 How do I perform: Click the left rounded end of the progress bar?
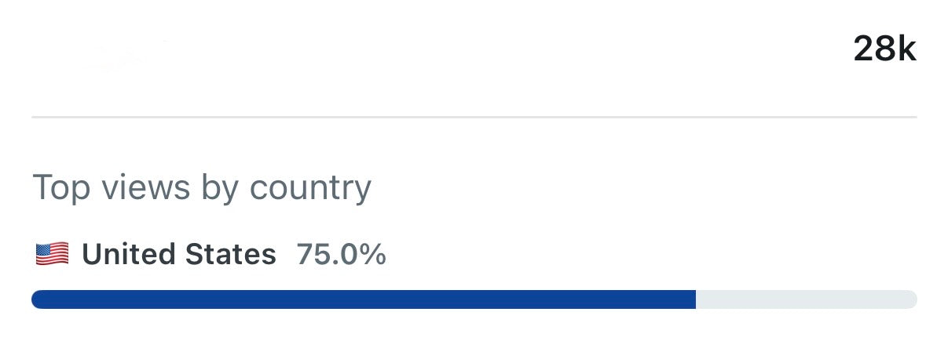(36, 299)
